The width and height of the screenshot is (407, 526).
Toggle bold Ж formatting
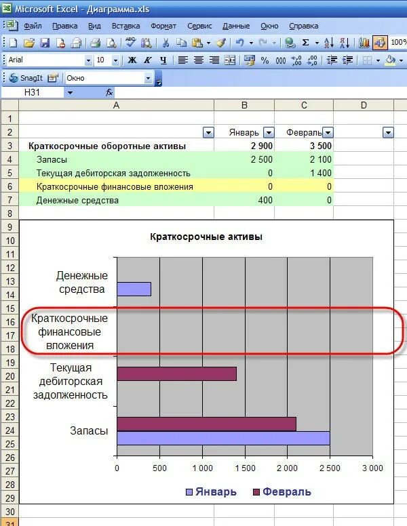(132, 60)
